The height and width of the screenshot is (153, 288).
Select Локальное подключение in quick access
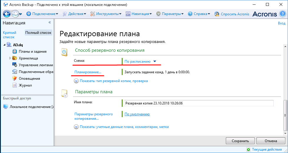pyautogui.click(x=32, y=107)
